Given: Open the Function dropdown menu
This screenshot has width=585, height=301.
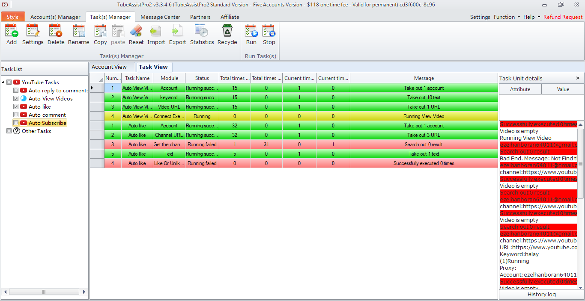Looking at the screenshot, I should pyautogui.click(x=507, y=17).
